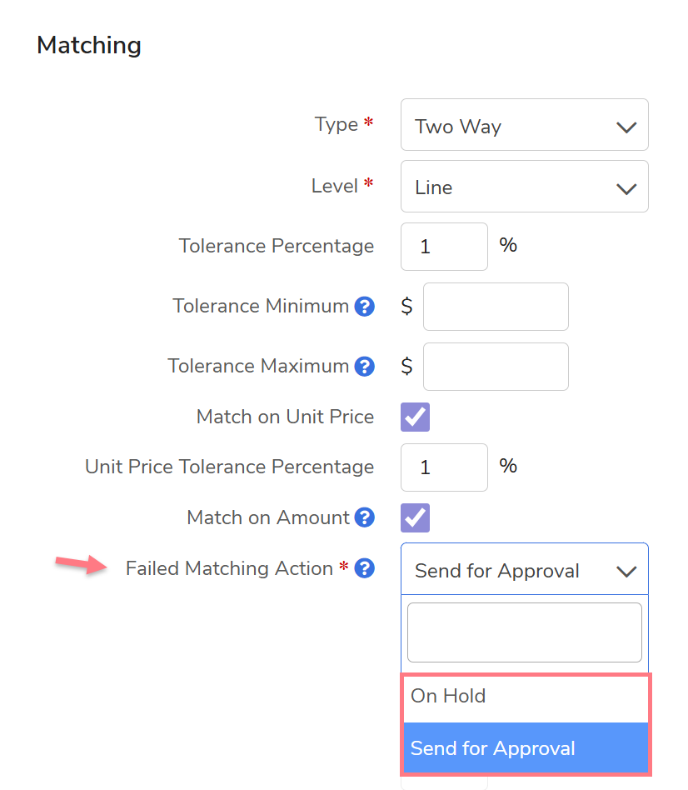Select the On Hold option

525,697
